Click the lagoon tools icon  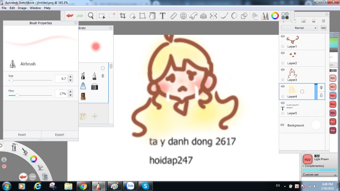14,147
